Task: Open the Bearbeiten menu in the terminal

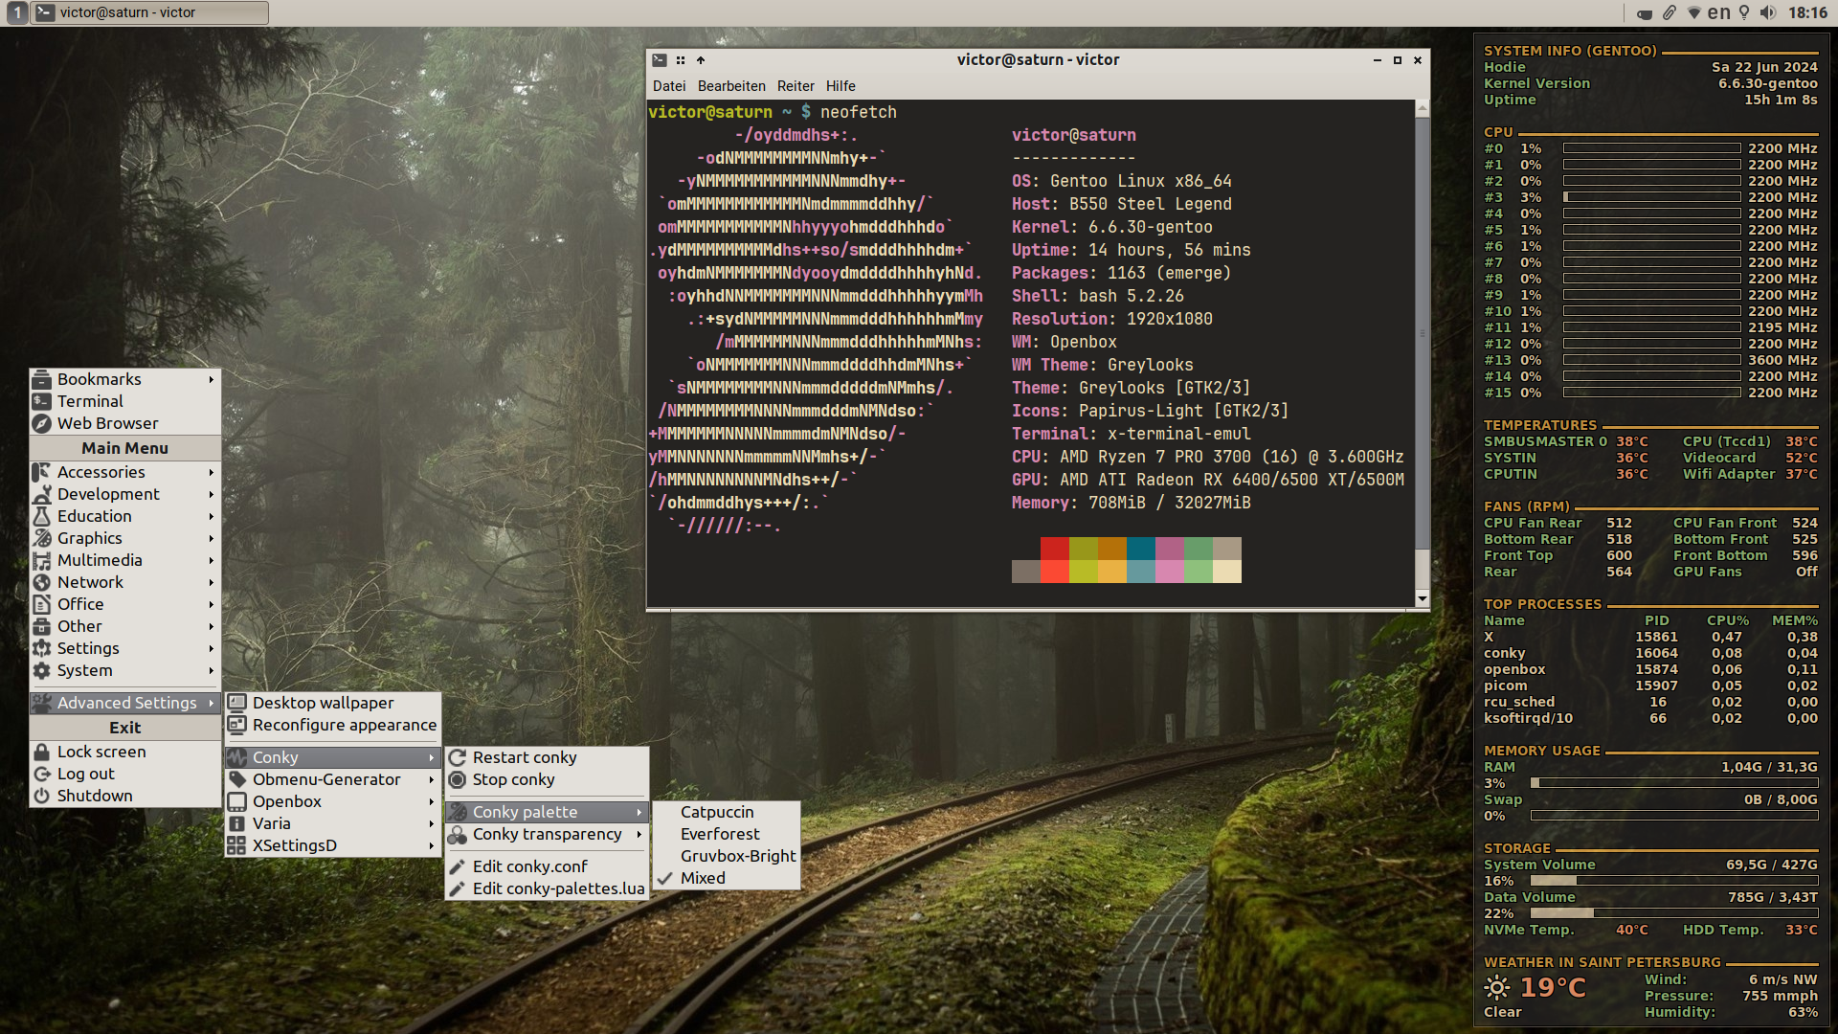Action: coord(730,86)
